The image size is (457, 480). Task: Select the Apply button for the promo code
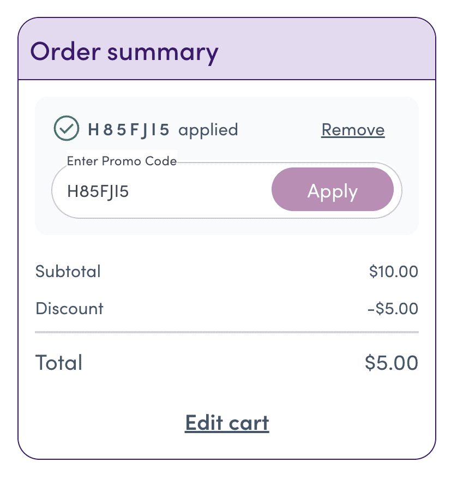coord(333,190)
